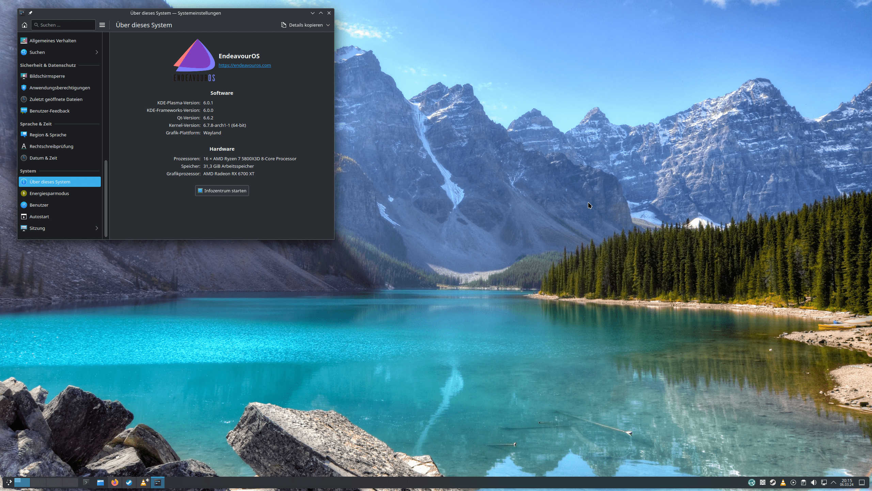Switch to Firefox in the taskbar

pyautogui.click(x=115, y=482)
